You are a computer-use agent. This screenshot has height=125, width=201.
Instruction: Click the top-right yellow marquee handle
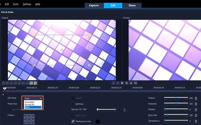(90, 34)
